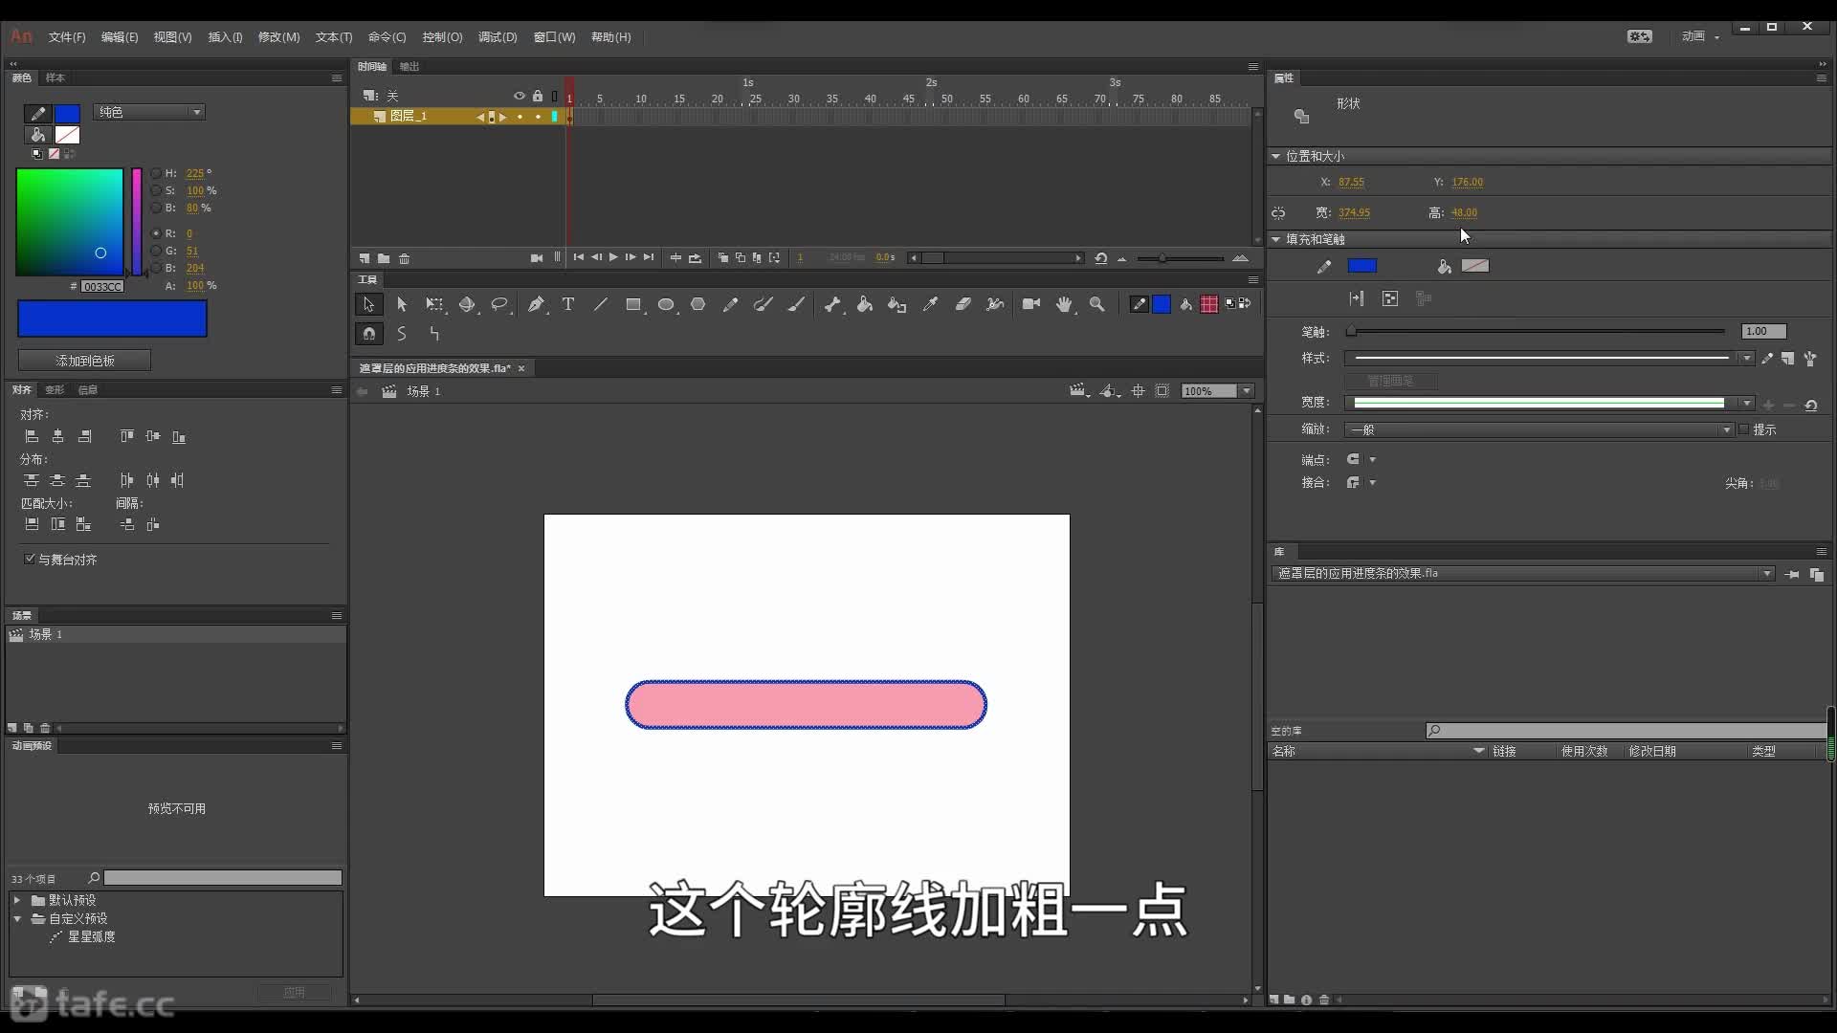This screenshot has width=1837, height=1033.
Task: Switch to the 输出 tab
Action: (409, 66)
